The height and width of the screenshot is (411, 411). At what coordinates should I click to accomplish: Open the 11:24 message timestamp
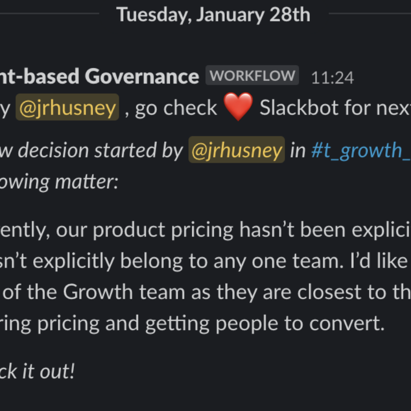point(332,78)
